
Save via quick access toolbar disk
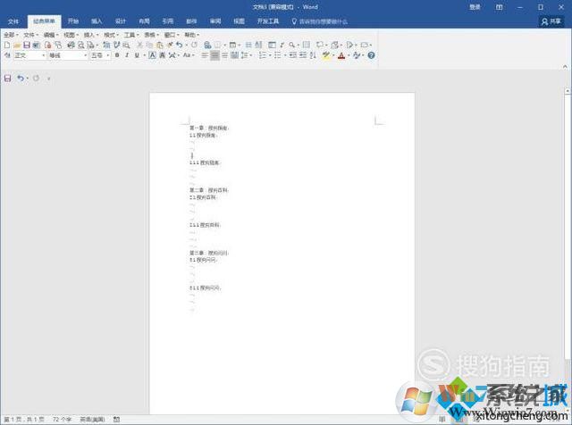8,78
